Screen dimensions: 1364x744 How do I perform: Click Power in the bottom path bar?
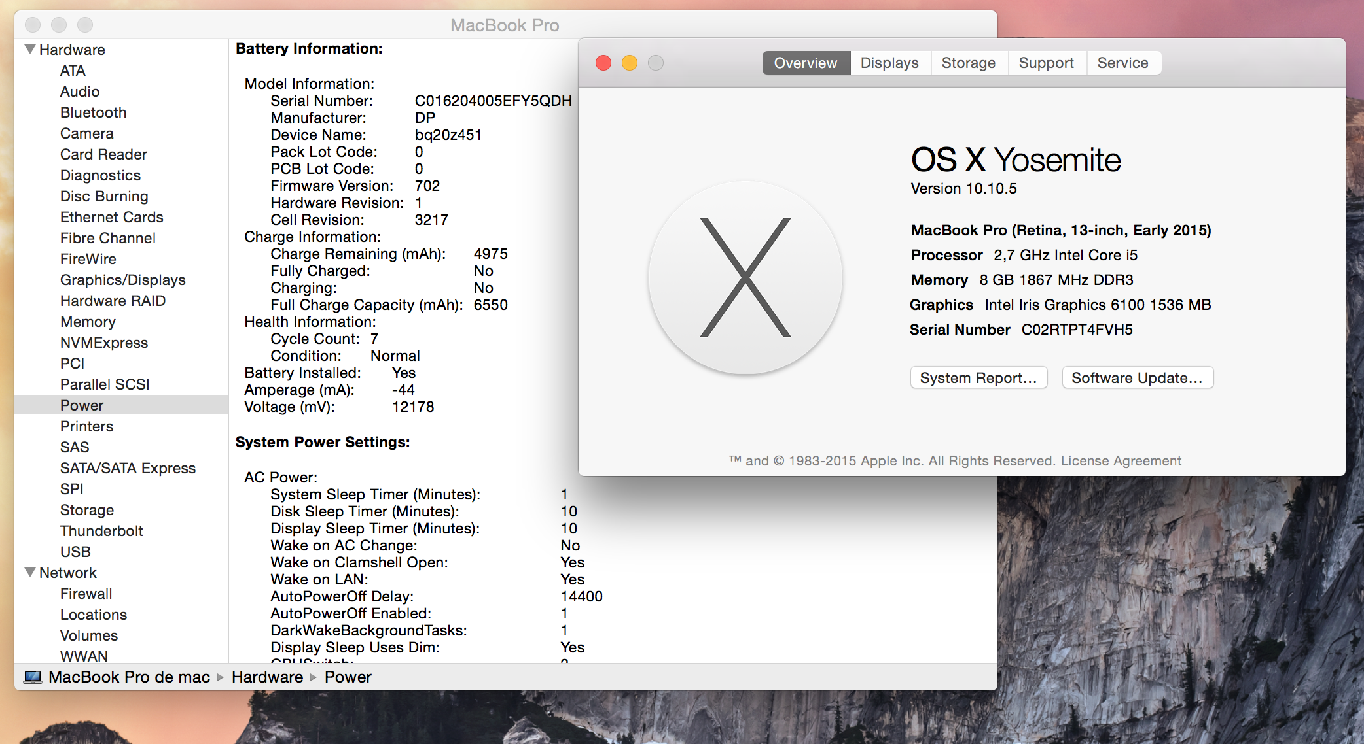(348, 677)
